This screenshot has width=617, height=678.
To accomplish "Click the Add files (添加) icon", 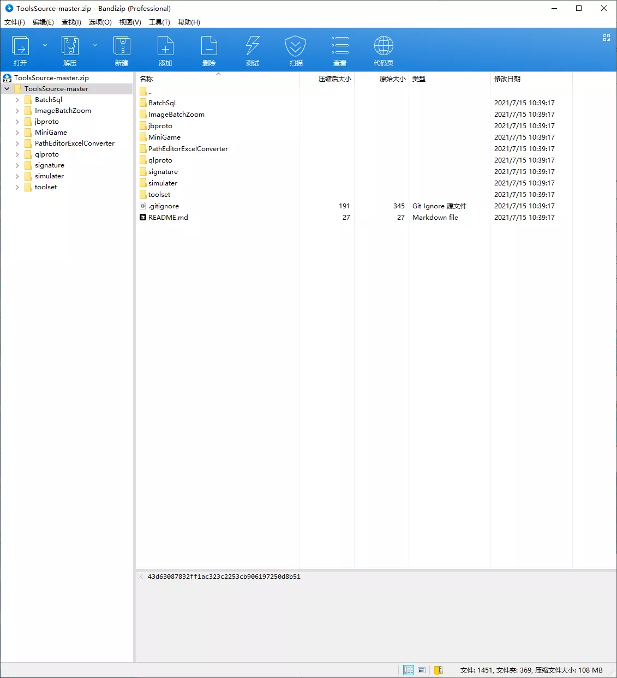I will (165, 50).
